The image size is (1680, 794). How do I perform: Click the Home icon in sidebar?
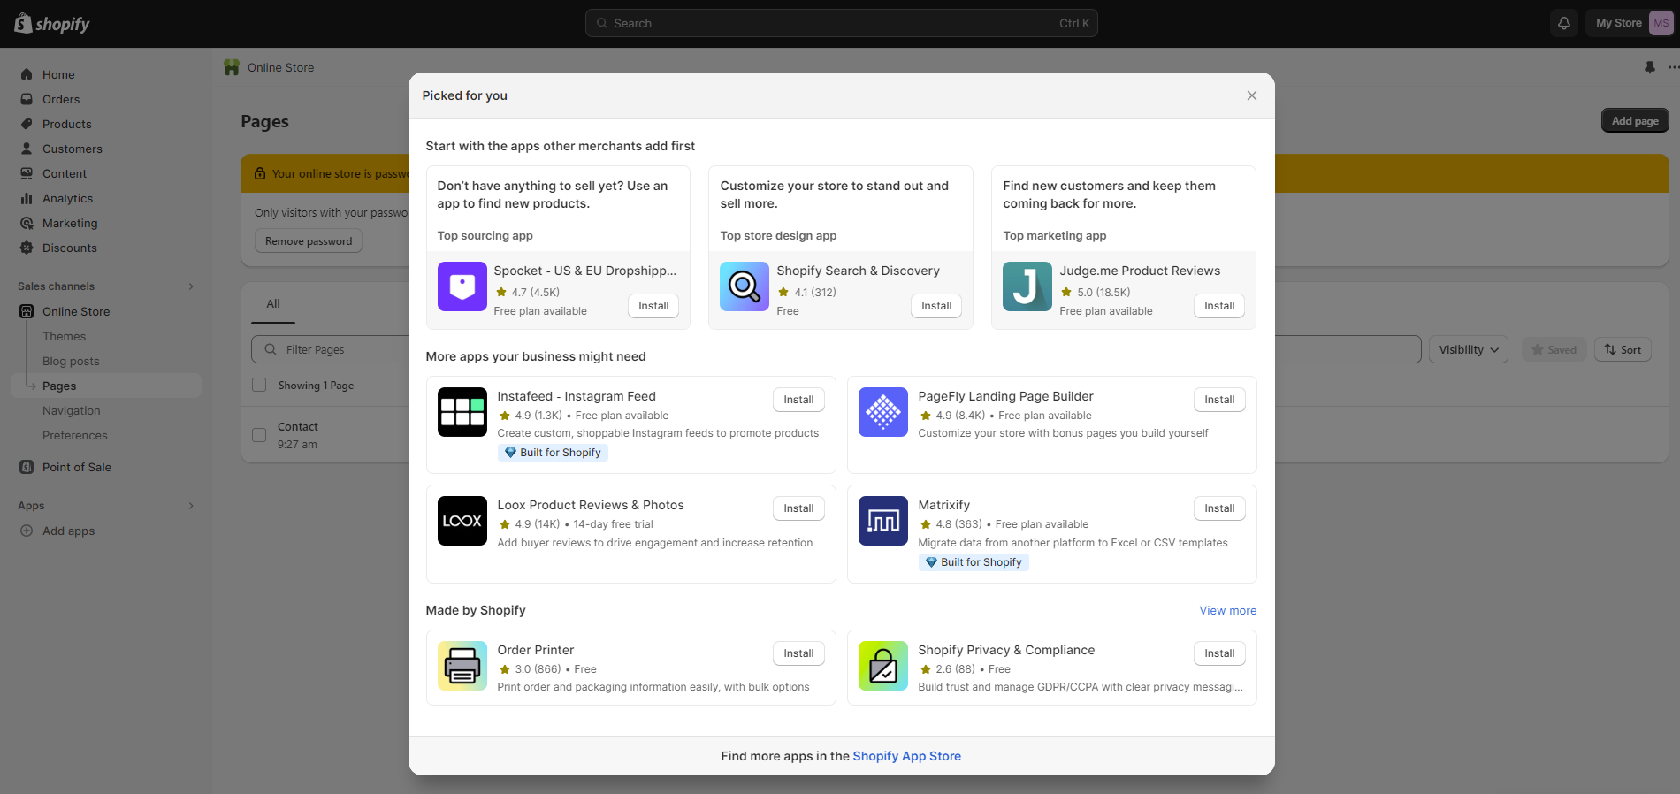coord(27,74)
